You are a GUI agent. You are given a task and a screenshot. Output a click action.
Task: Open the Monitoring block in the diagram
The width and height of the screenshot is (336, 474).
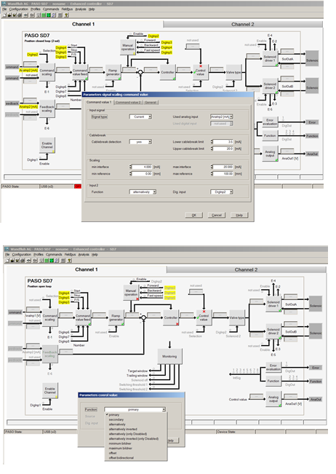point(169,357)
